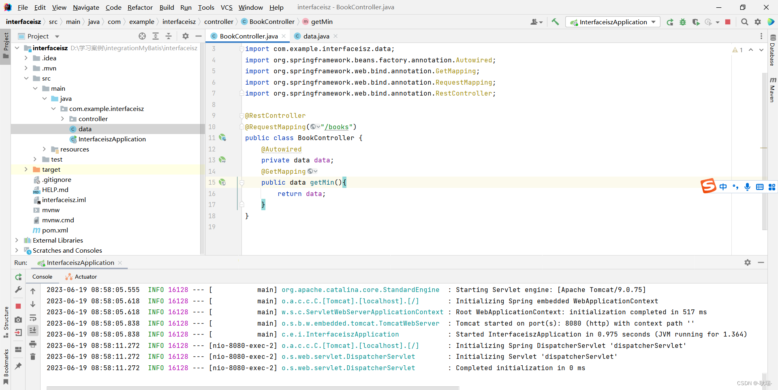Screen dimensions: 778x390
Task: Click gutter bean icon on line 13
Action: click(x=222, y=160)
